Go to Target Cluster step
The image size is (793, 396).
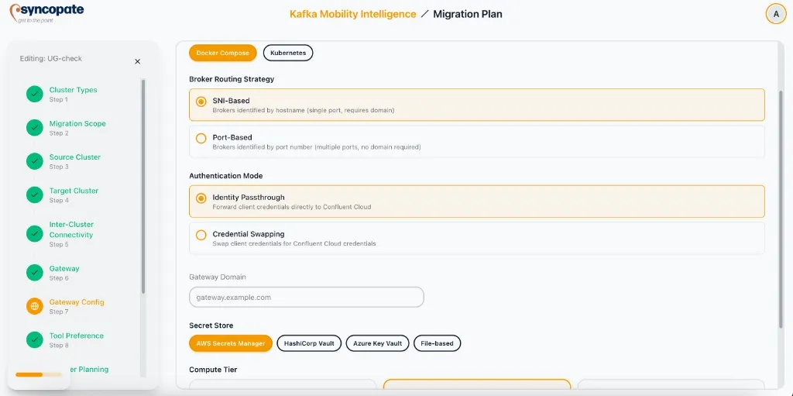click(74, 191)
